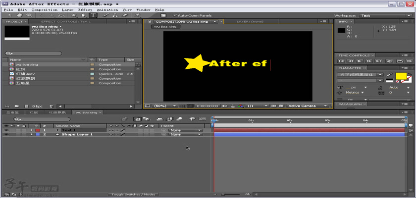Screen dimensions: 416x198
Task: Open the timeline composition mini-flowchart icon
Action: coord(124,119)
